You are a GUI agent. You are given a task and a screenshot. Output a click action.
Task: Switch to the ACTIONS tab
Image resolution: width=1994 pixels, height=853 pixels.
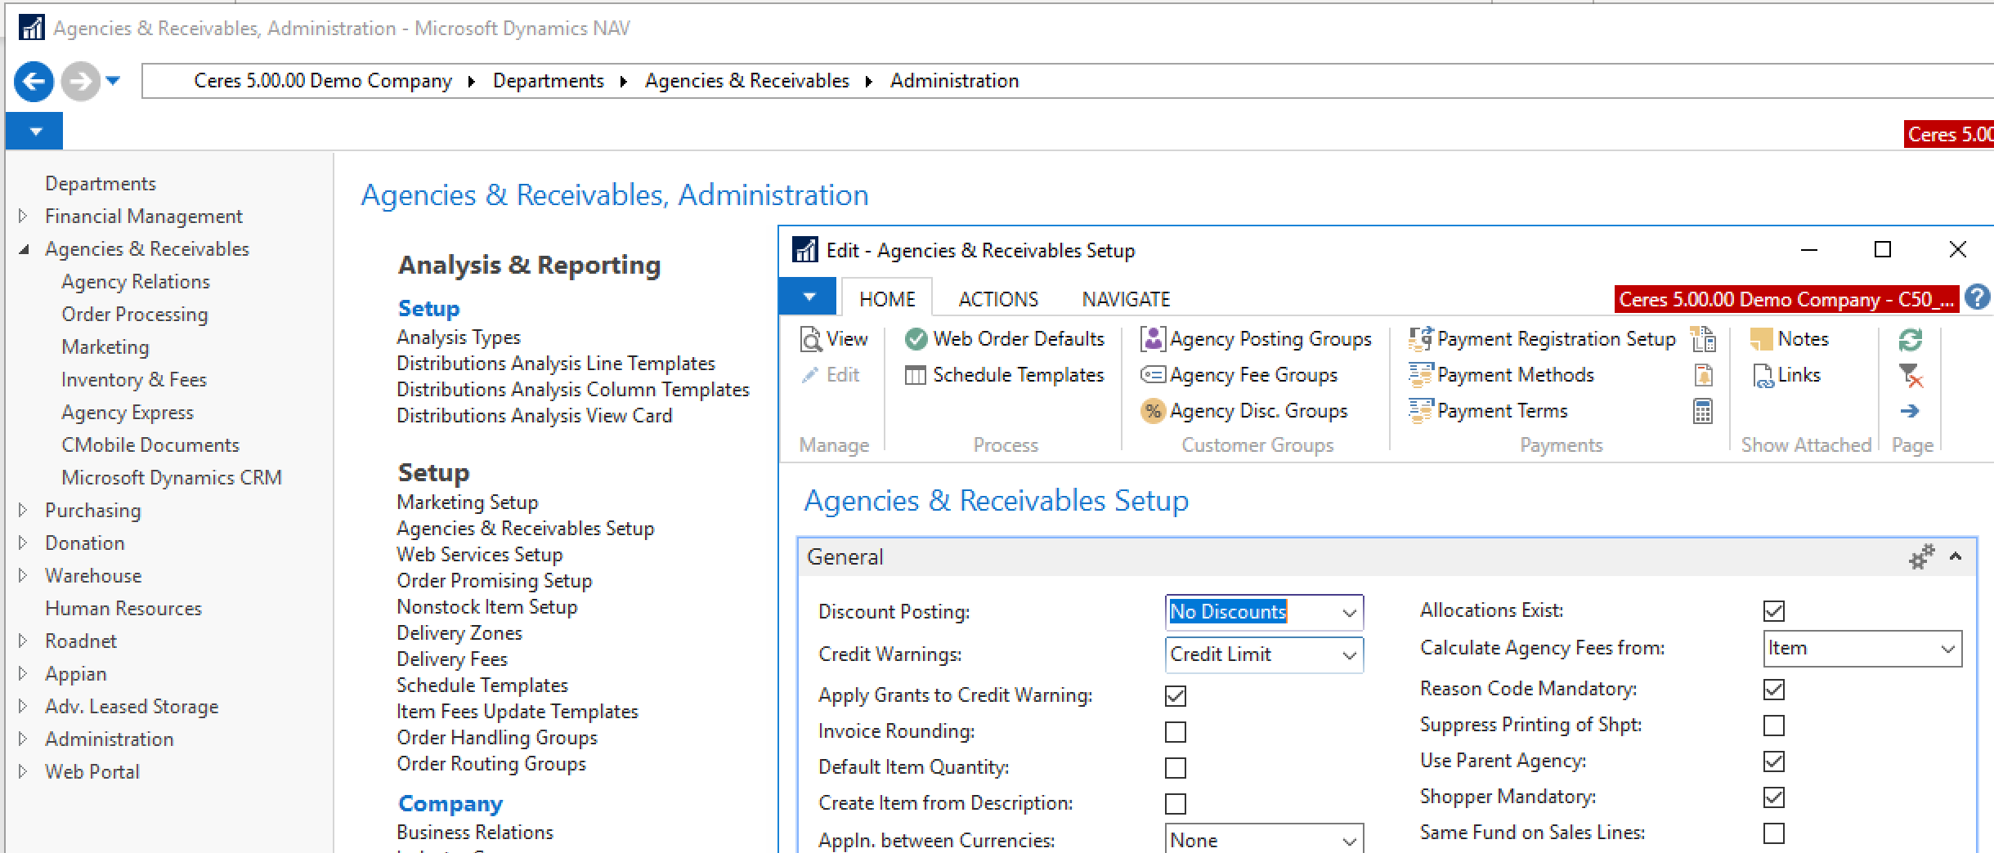(998, 300)
